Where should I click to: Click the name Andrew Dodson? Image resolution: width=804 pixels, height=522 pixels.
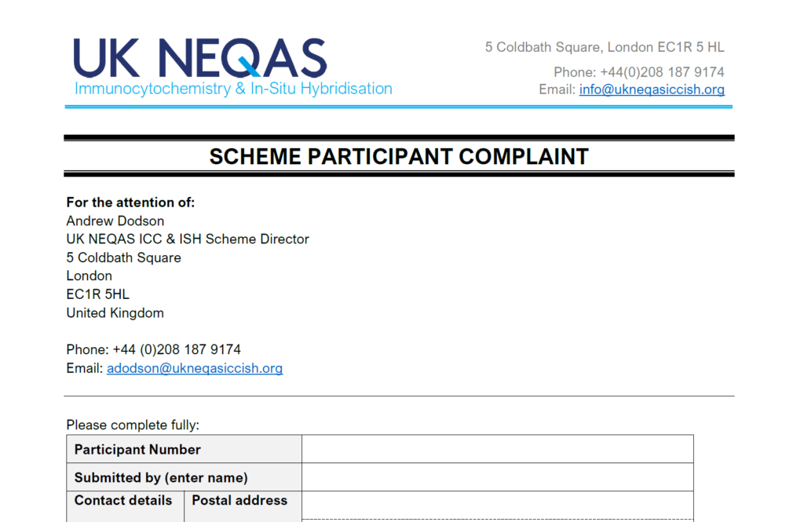click(115, 221)
